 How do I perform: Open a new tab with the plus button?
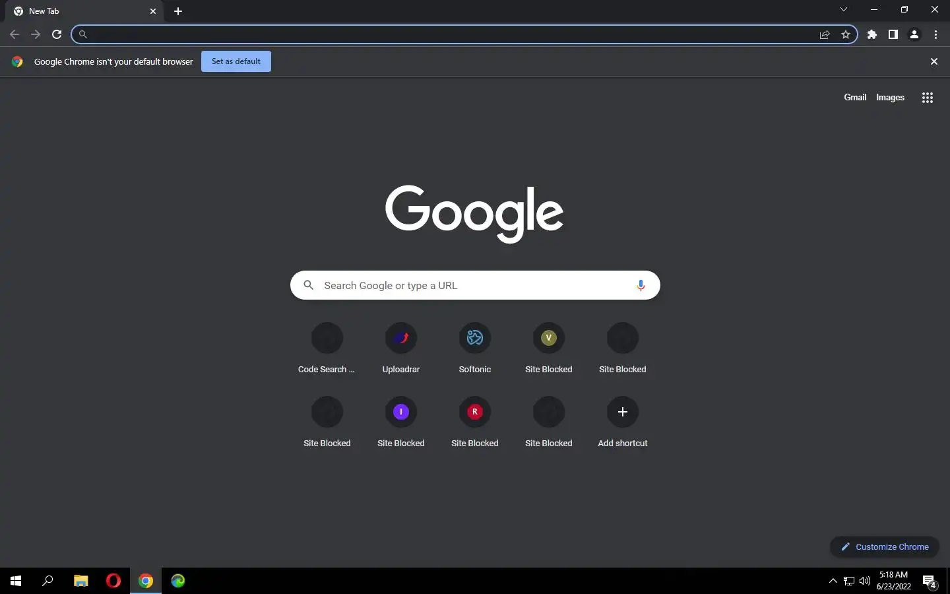coord(178,11)
